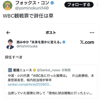Tap the X.com logo
Viewport: 102px width, 100px height.
(87, 42)
